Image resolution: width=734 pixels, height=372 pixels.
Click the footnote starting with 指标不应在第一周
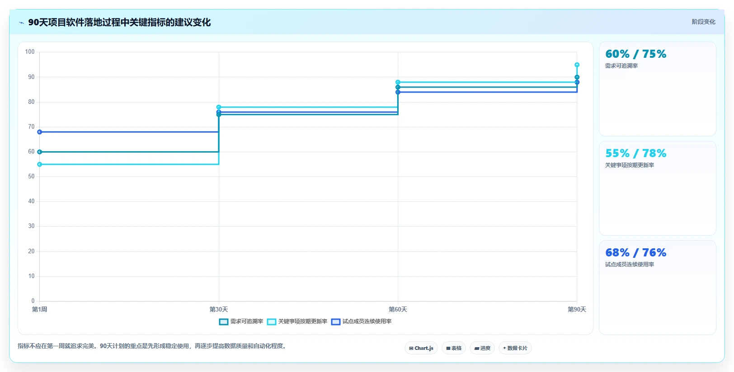coord(153,346)
